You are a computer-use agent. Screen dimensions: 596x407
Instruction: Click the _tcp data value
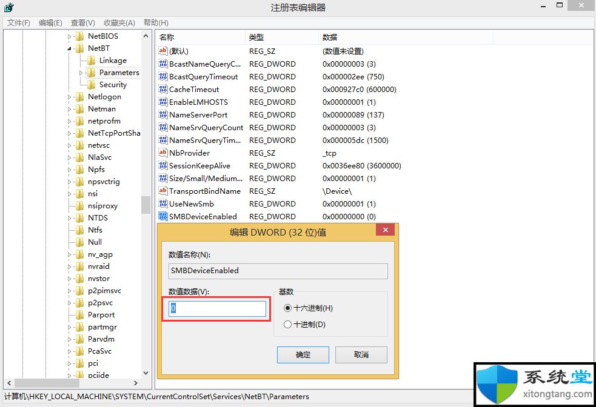[x=329, y=153]
